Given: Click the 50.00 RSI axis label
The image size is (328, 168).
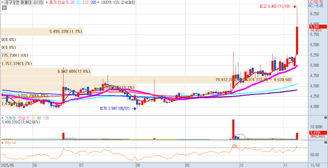Looking at the screenshot, I should coord(315,155).
